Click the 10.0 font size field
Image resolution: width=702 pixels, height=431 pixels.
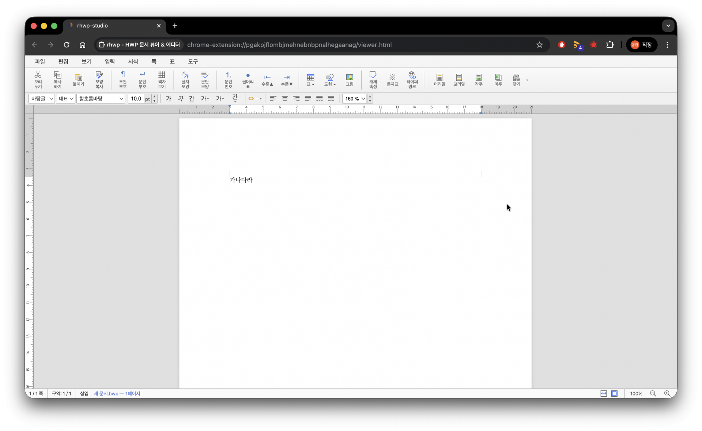tap(136, 99)
